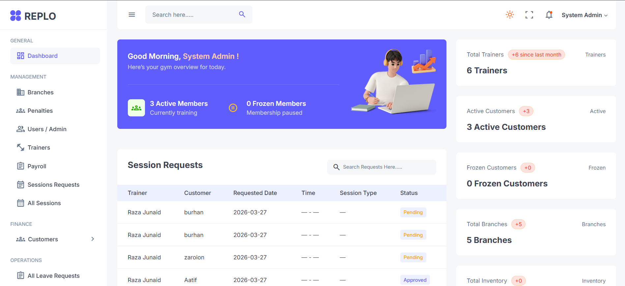Open All Leave Requests page

pyautogui.click(x=53, y=276)
